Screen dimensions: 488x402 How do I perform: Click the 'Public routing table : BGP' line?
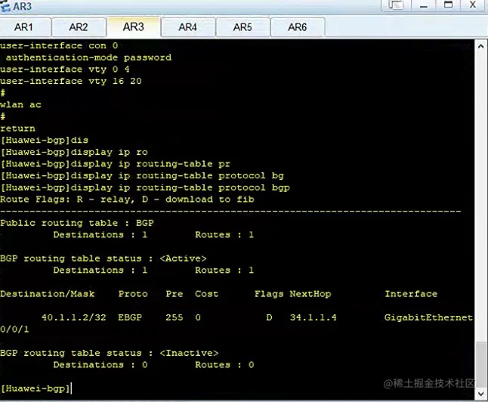(77, 223)
